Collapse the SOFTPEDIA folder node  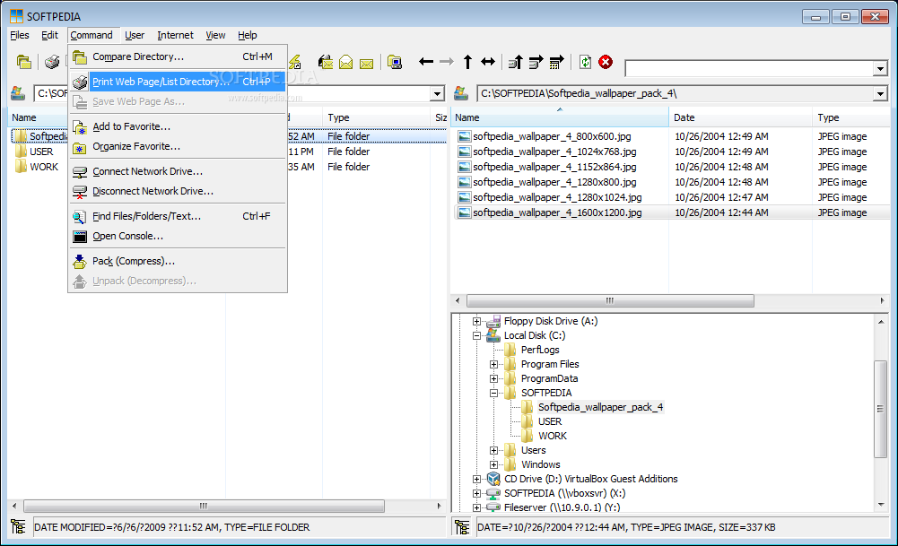click(x=493, y=394)
